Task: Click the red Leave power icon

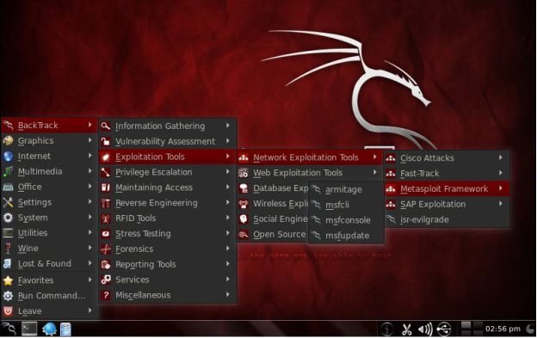Action: [8, 311]
